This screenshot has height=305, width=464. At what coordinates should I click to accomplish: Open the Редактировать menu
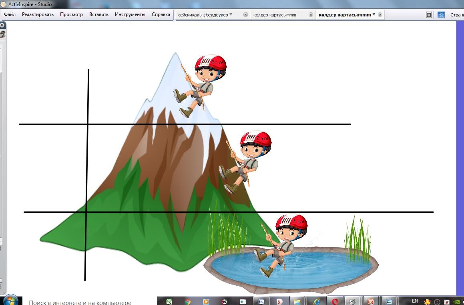click(x=38, y=14)
